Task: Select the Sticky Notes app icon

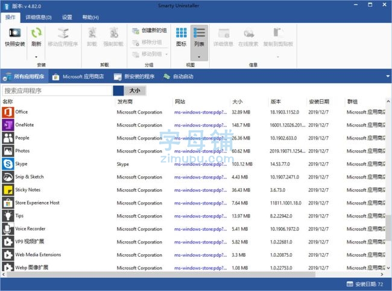Action: [8, 190]
